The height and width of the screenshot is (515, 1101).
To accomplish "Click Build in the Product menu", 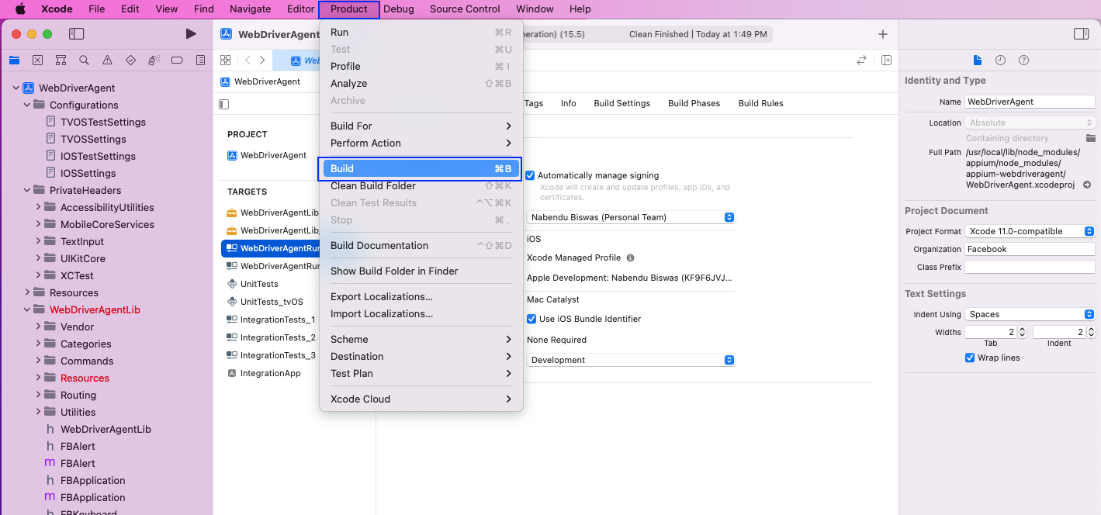I will click(x=421, y=168).
